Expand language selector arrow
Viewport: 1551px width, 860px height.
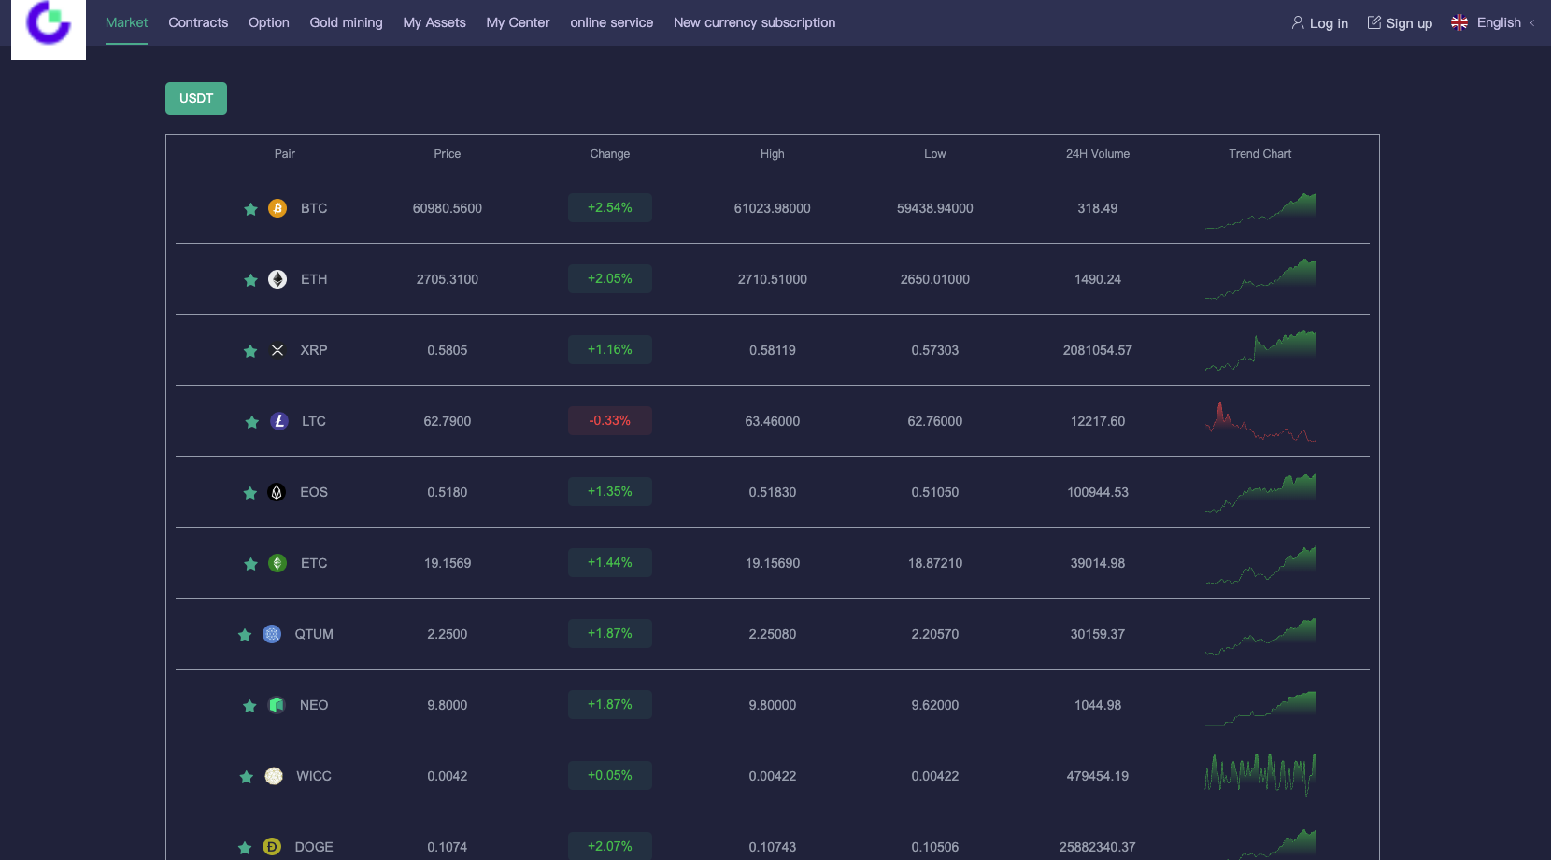(x=1532, y=23)
